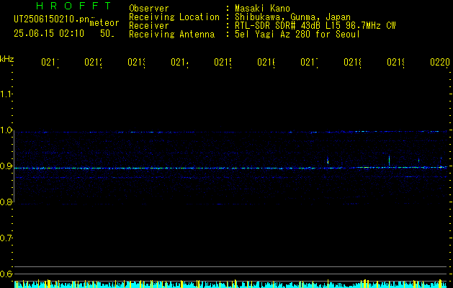Click the 1.1 frequency axis label

click(6, 94)
